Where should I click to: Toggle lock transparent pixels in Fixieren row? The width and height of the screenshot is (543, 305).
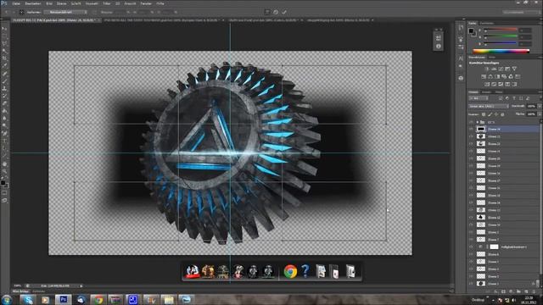click(484, 114)
